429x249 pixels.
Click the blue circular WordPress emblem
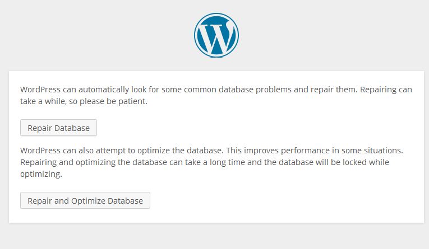(216, 35)
